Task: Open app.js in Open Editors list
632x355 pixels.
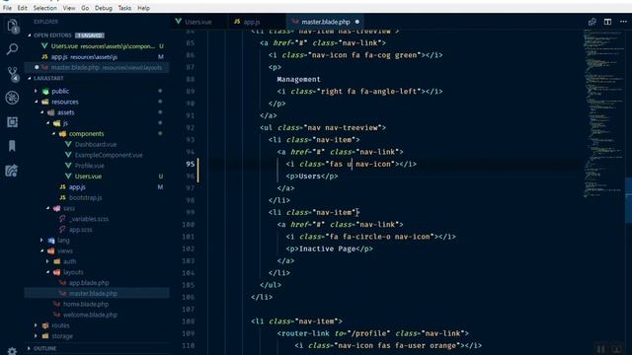Action: pos(97,57)
